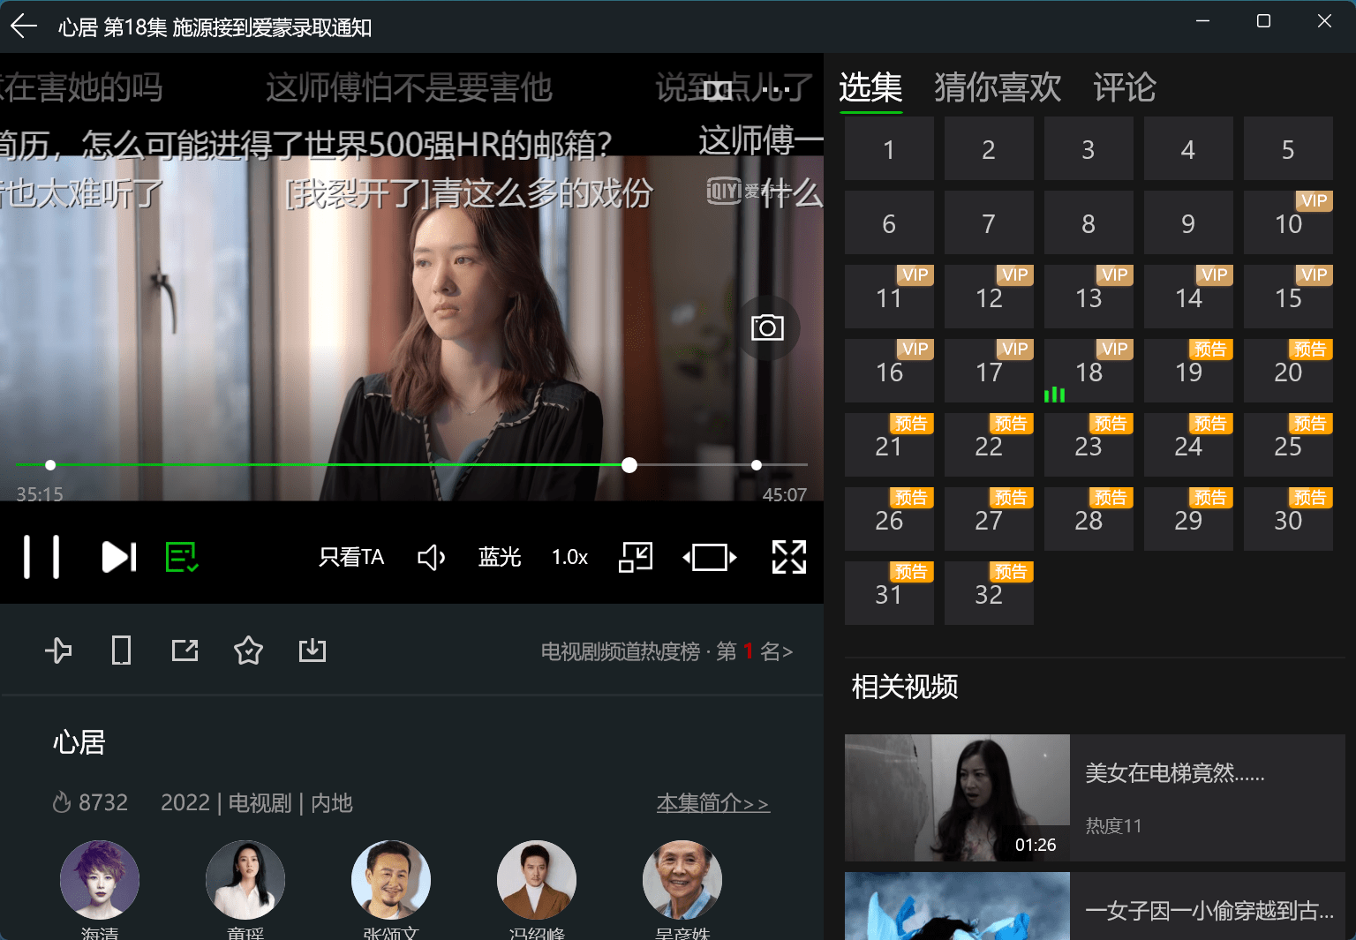Image resolution: width=1356 pixels, height=940 pixels.
Task: Select preview episode 26
Action: pos(889,519)
